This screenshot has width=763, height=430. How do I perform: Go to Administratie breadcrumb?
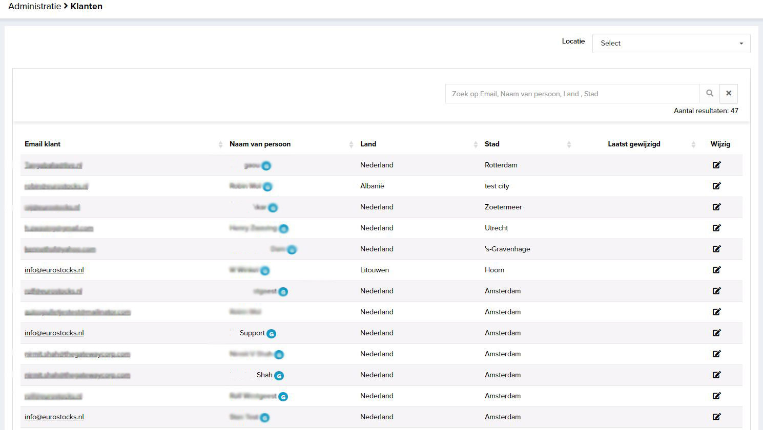(x=34, y=7)
